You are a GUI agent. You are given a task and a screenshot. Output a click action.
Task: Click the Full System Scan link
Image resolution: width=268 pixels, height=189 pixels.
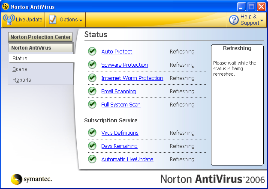coord(120,105)
